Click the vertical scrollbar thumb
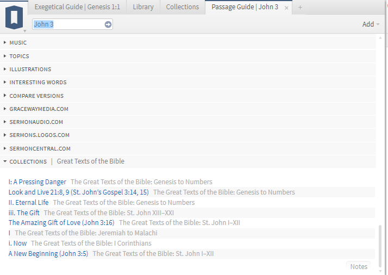The width and height of the screenshot is (388, 275). point(380,246)
